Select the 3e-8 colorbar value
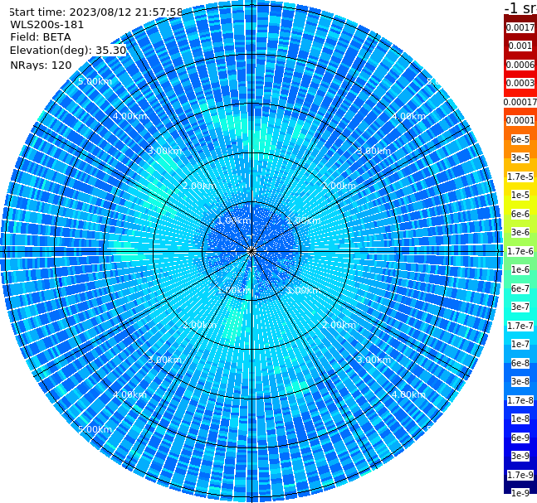537x503 pixels. point(520,381)
